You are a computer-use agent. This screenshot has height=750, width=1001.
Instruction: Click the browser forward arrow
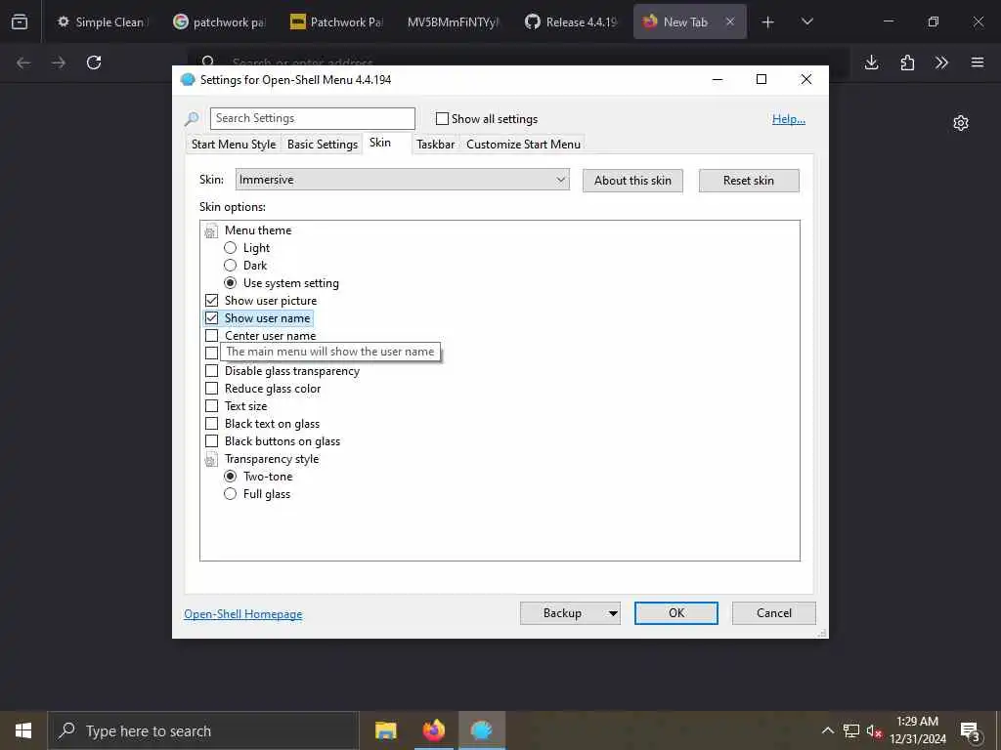click(x=59, y=62)
